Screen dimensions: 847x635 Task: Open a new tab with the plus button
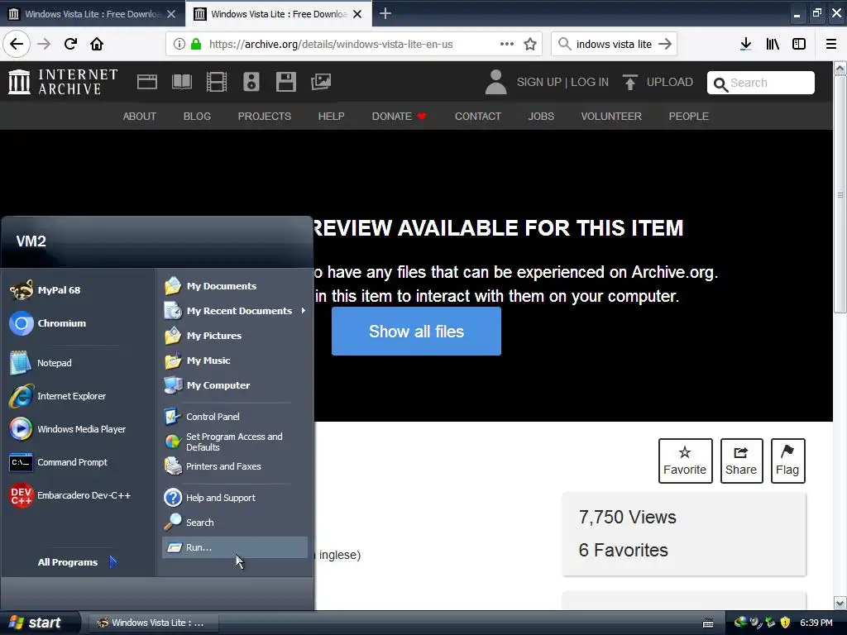tap(385, 13)
